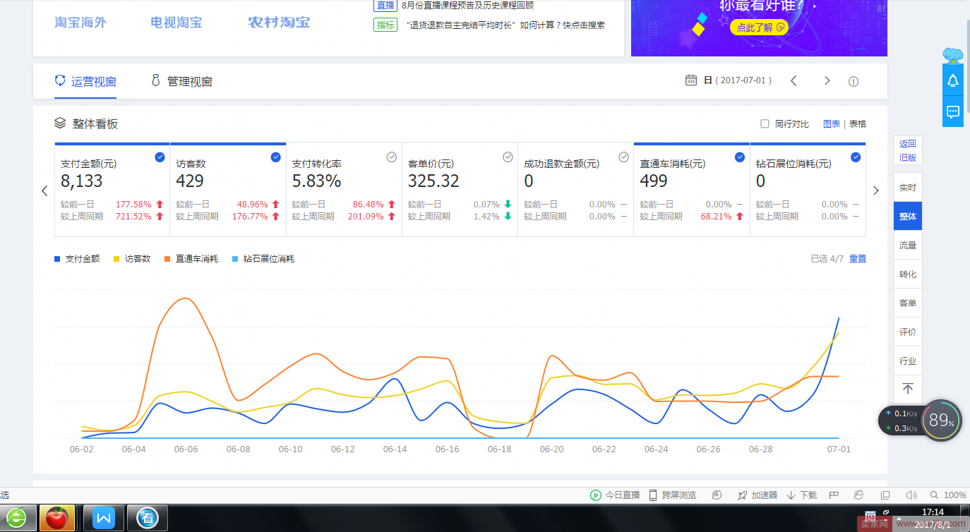The image size is (970, 532).
Task: Go to next day with right arrow
Action: click(827, 80)
